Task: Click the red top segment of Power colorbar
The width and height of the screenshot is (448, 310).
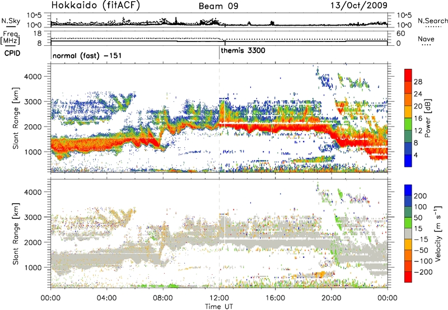Action: 408,76
